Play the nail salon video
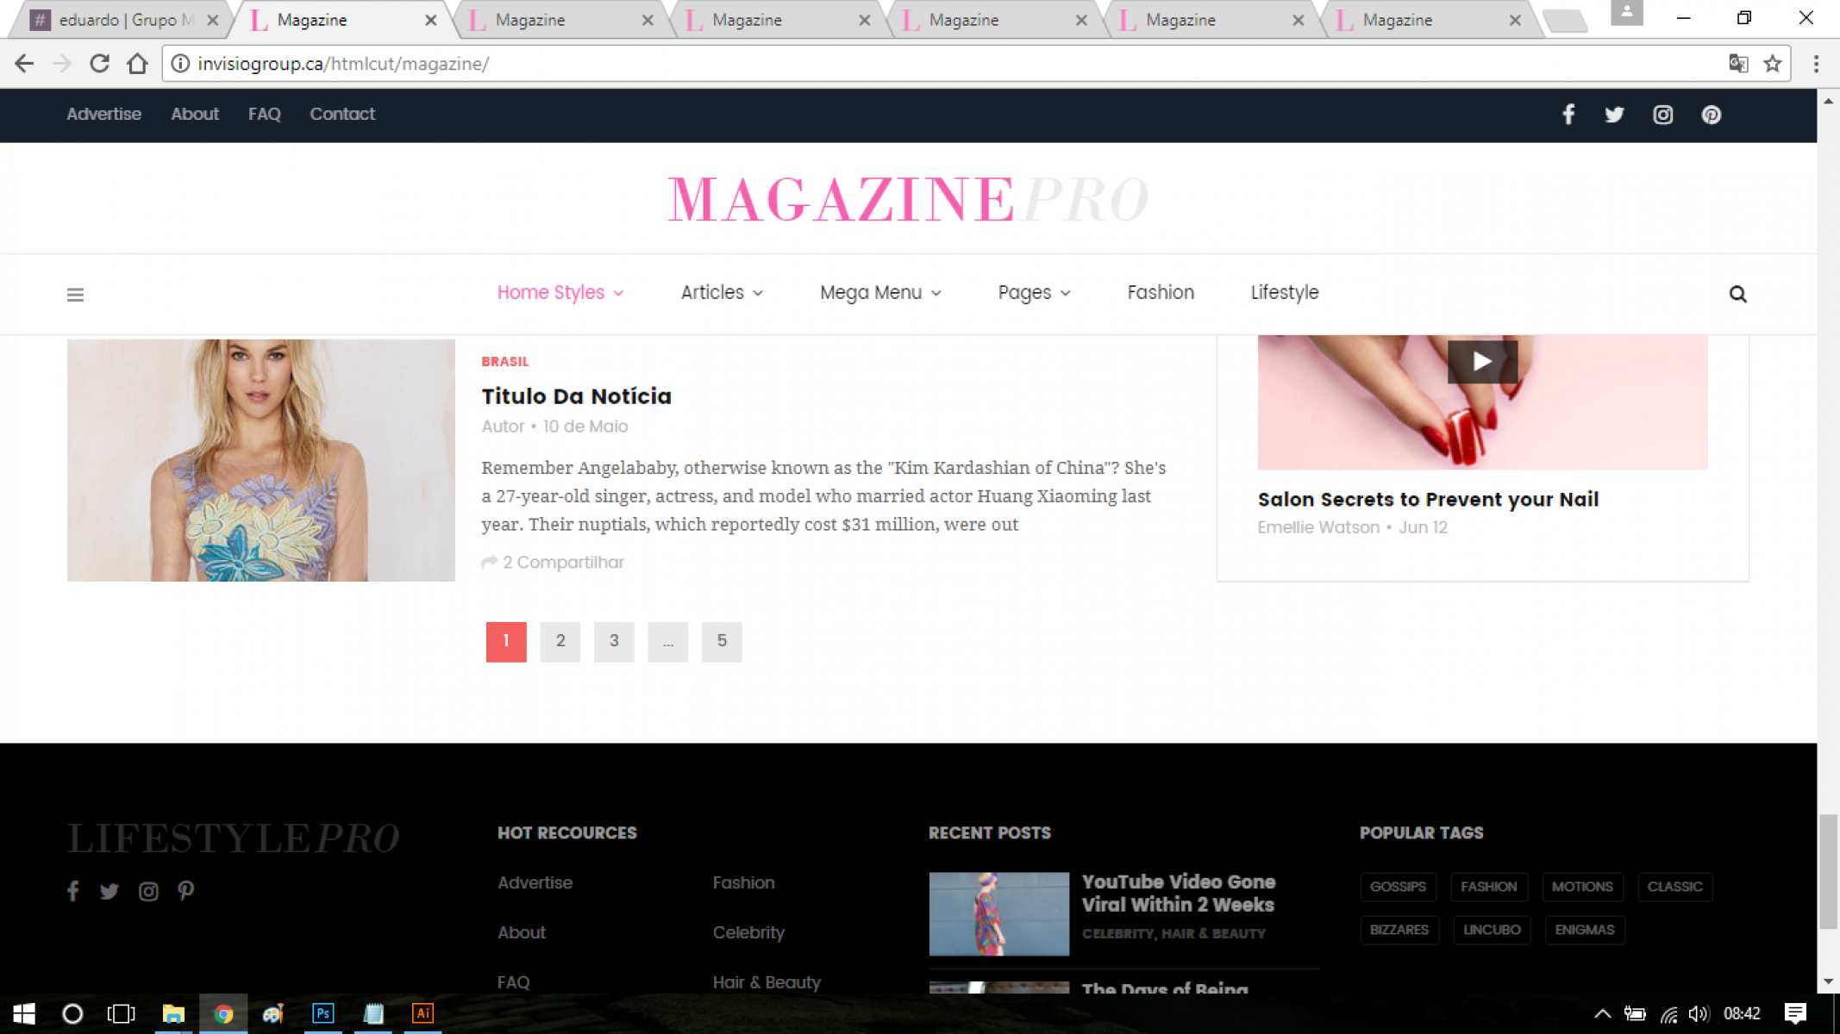1840x1034 pixels. [1482, 361]
